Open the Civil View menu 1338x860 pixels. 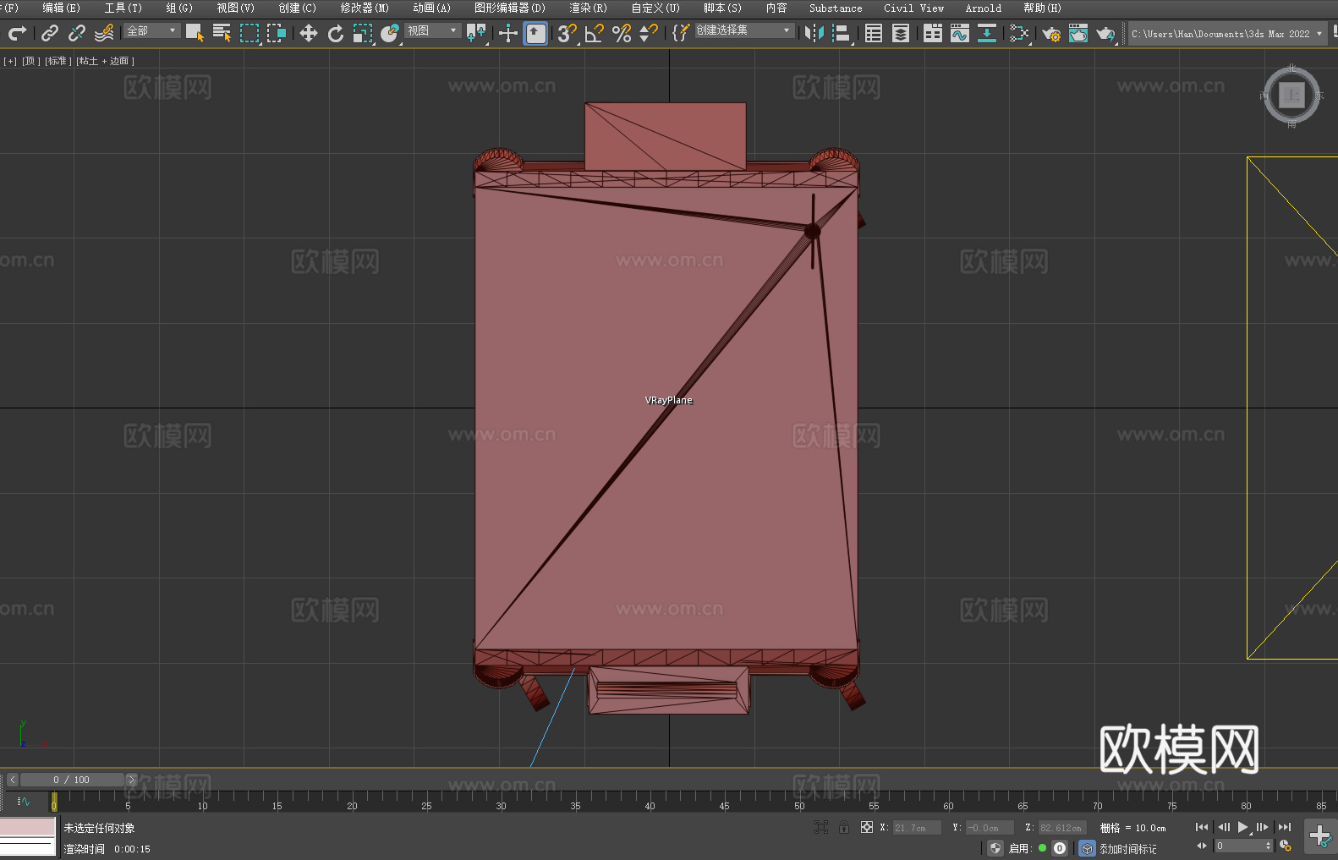pyautogui.click(x=913, y=8)
